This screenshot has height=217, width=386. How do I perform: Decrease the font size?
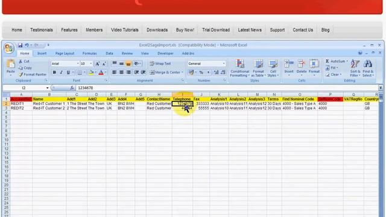pyautogui.click(x=104, y=64)
